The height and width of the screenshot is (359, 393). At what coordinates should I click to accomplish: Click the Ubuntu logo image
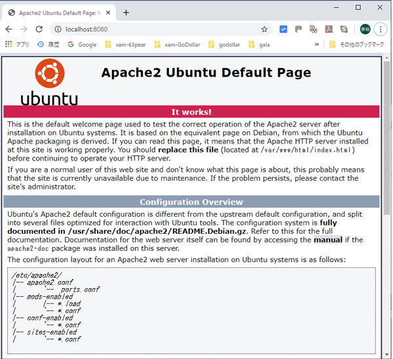(x=49, y=82)
